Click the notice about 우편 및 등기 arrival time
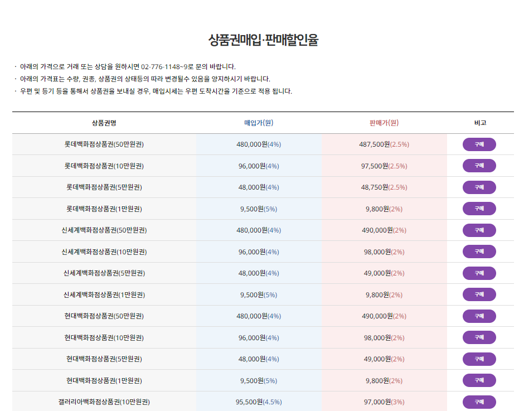519x411 pixels. [x=156, y=91]
